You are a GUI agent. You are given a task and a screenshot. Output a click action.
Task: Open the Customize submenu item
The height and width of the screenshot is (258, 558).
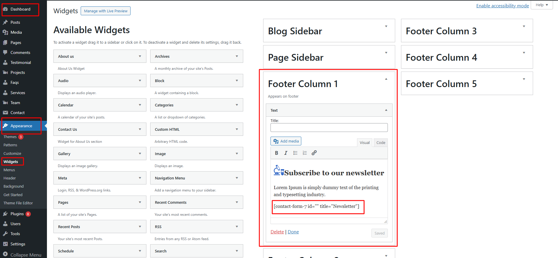12,153
